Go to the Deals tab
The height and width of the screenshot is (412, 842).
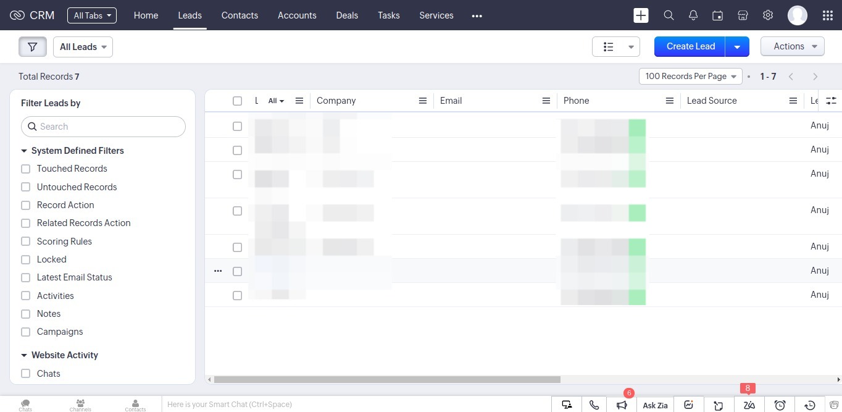tap(347, 15)
